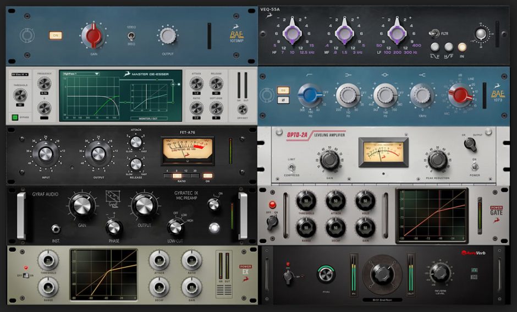Click the output level knob on VEQ-55A

[481, 34]
